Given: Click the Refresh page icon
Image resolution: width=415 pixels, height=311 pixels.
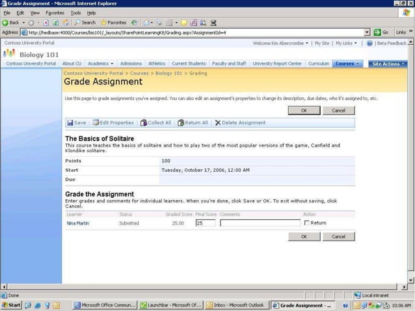Looking at the screenshot, I should click(x=55, y=23).
